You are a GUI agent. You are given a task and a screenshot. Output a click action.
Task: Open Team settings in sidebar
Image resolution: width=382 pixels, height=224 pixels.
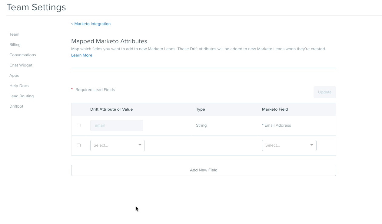(14, 34)
